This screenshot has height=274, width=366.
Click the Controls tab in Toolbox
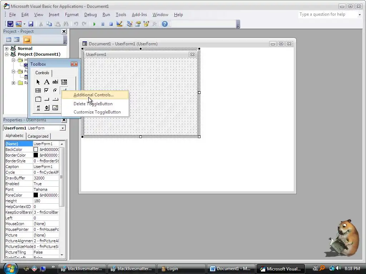pos(42,73)
